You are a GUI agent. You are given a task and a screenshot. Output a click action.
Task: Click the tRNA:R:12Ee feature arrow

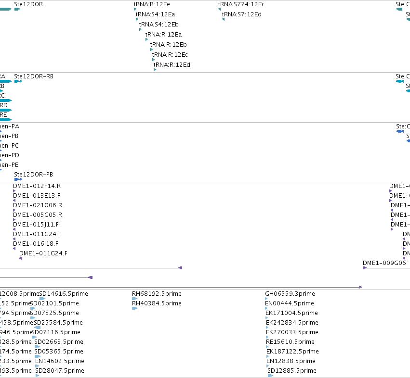[x=135, y=9]
